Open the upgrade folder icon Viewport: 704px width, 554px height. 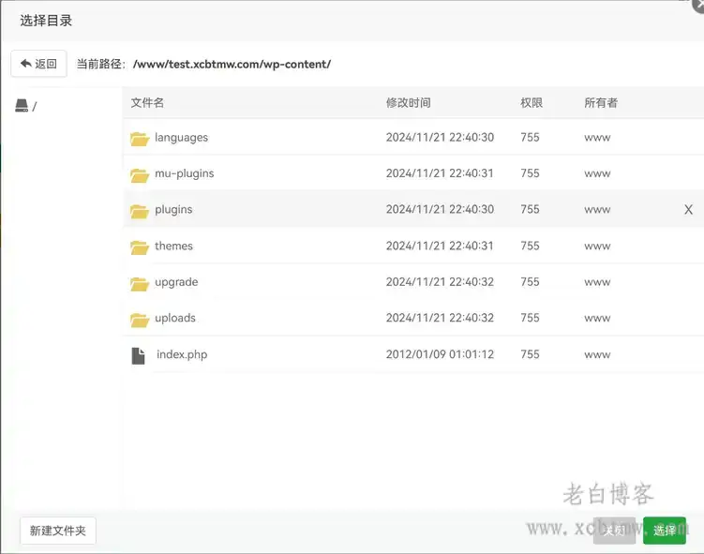[140, 283]
